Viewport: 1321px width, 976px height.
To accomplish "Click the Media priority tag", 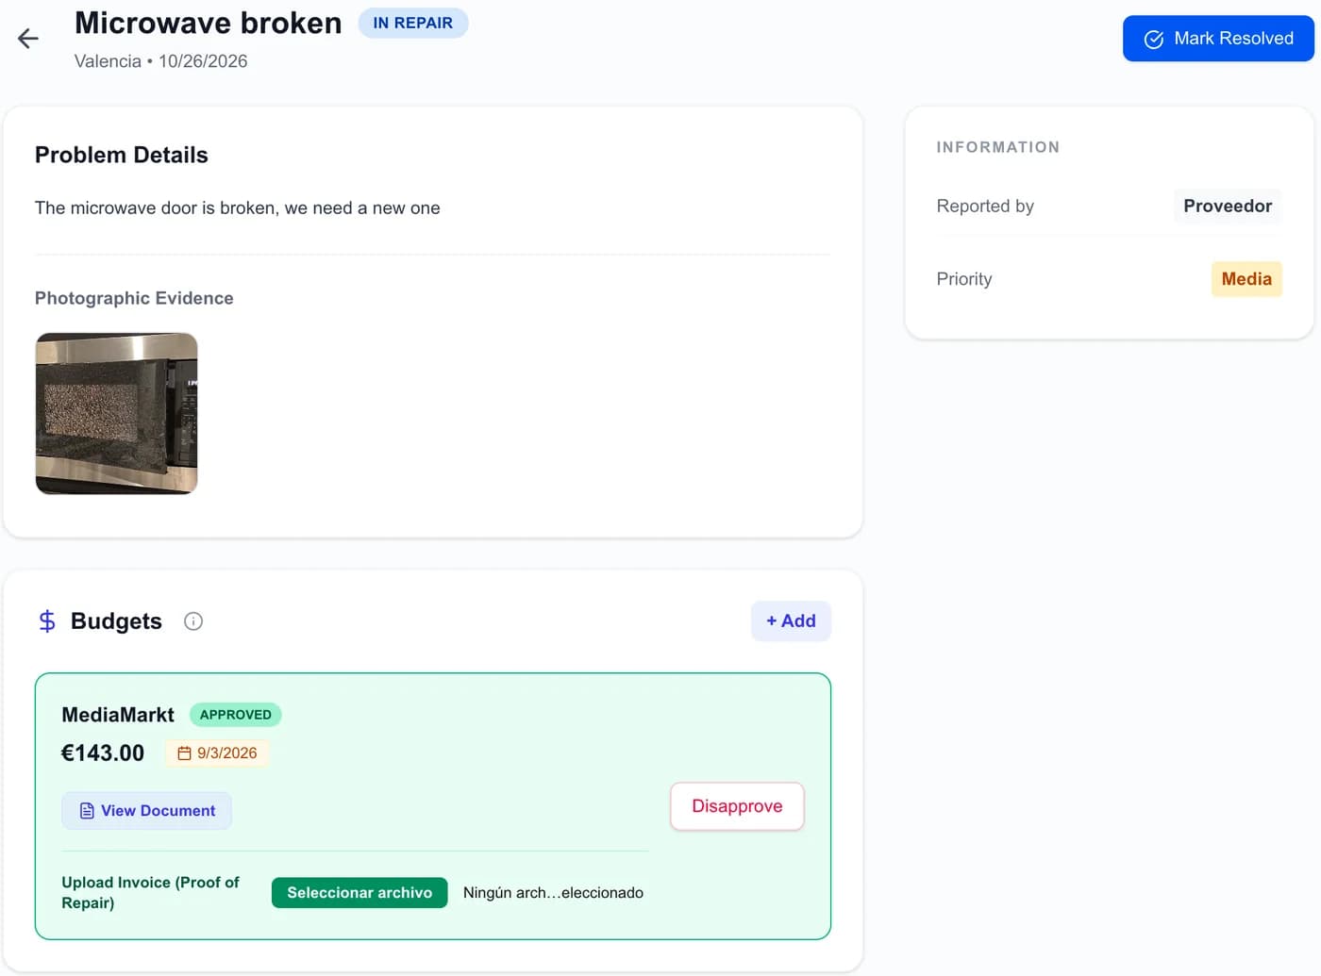I will point(1246,279).
